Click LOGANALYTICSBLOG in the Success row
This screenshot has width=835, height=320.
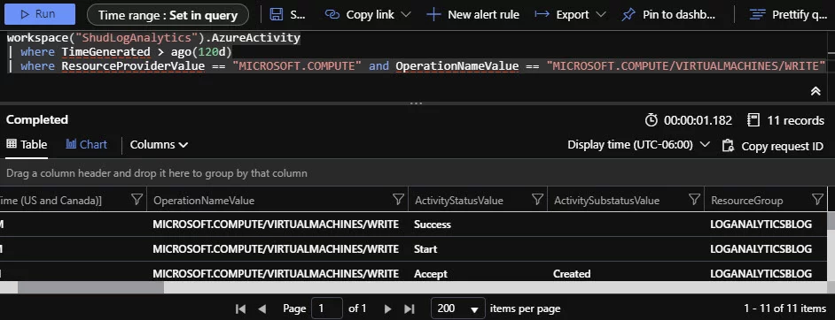point(761,225)
